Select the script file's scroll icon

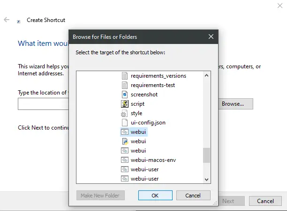point(124,104)
